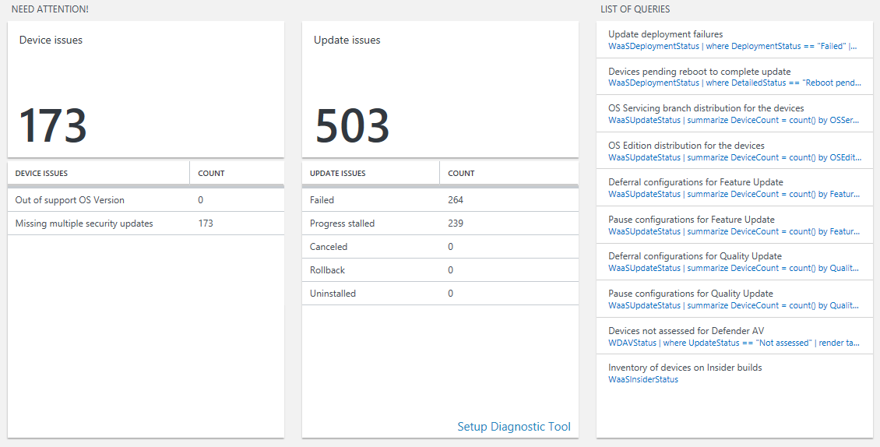Open Inventory of devices on Insider builds query
Screen dimensions: 880x447
[x=734, y=373]
